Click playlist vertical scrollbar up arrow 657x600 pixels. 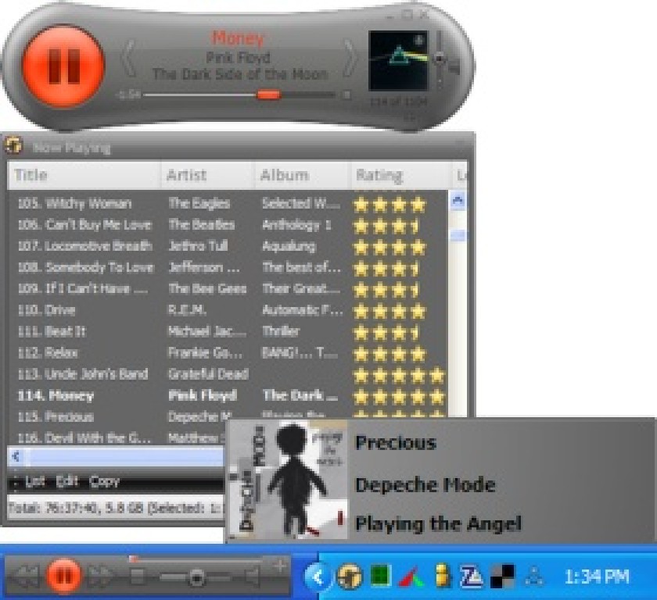click(458, 201)
